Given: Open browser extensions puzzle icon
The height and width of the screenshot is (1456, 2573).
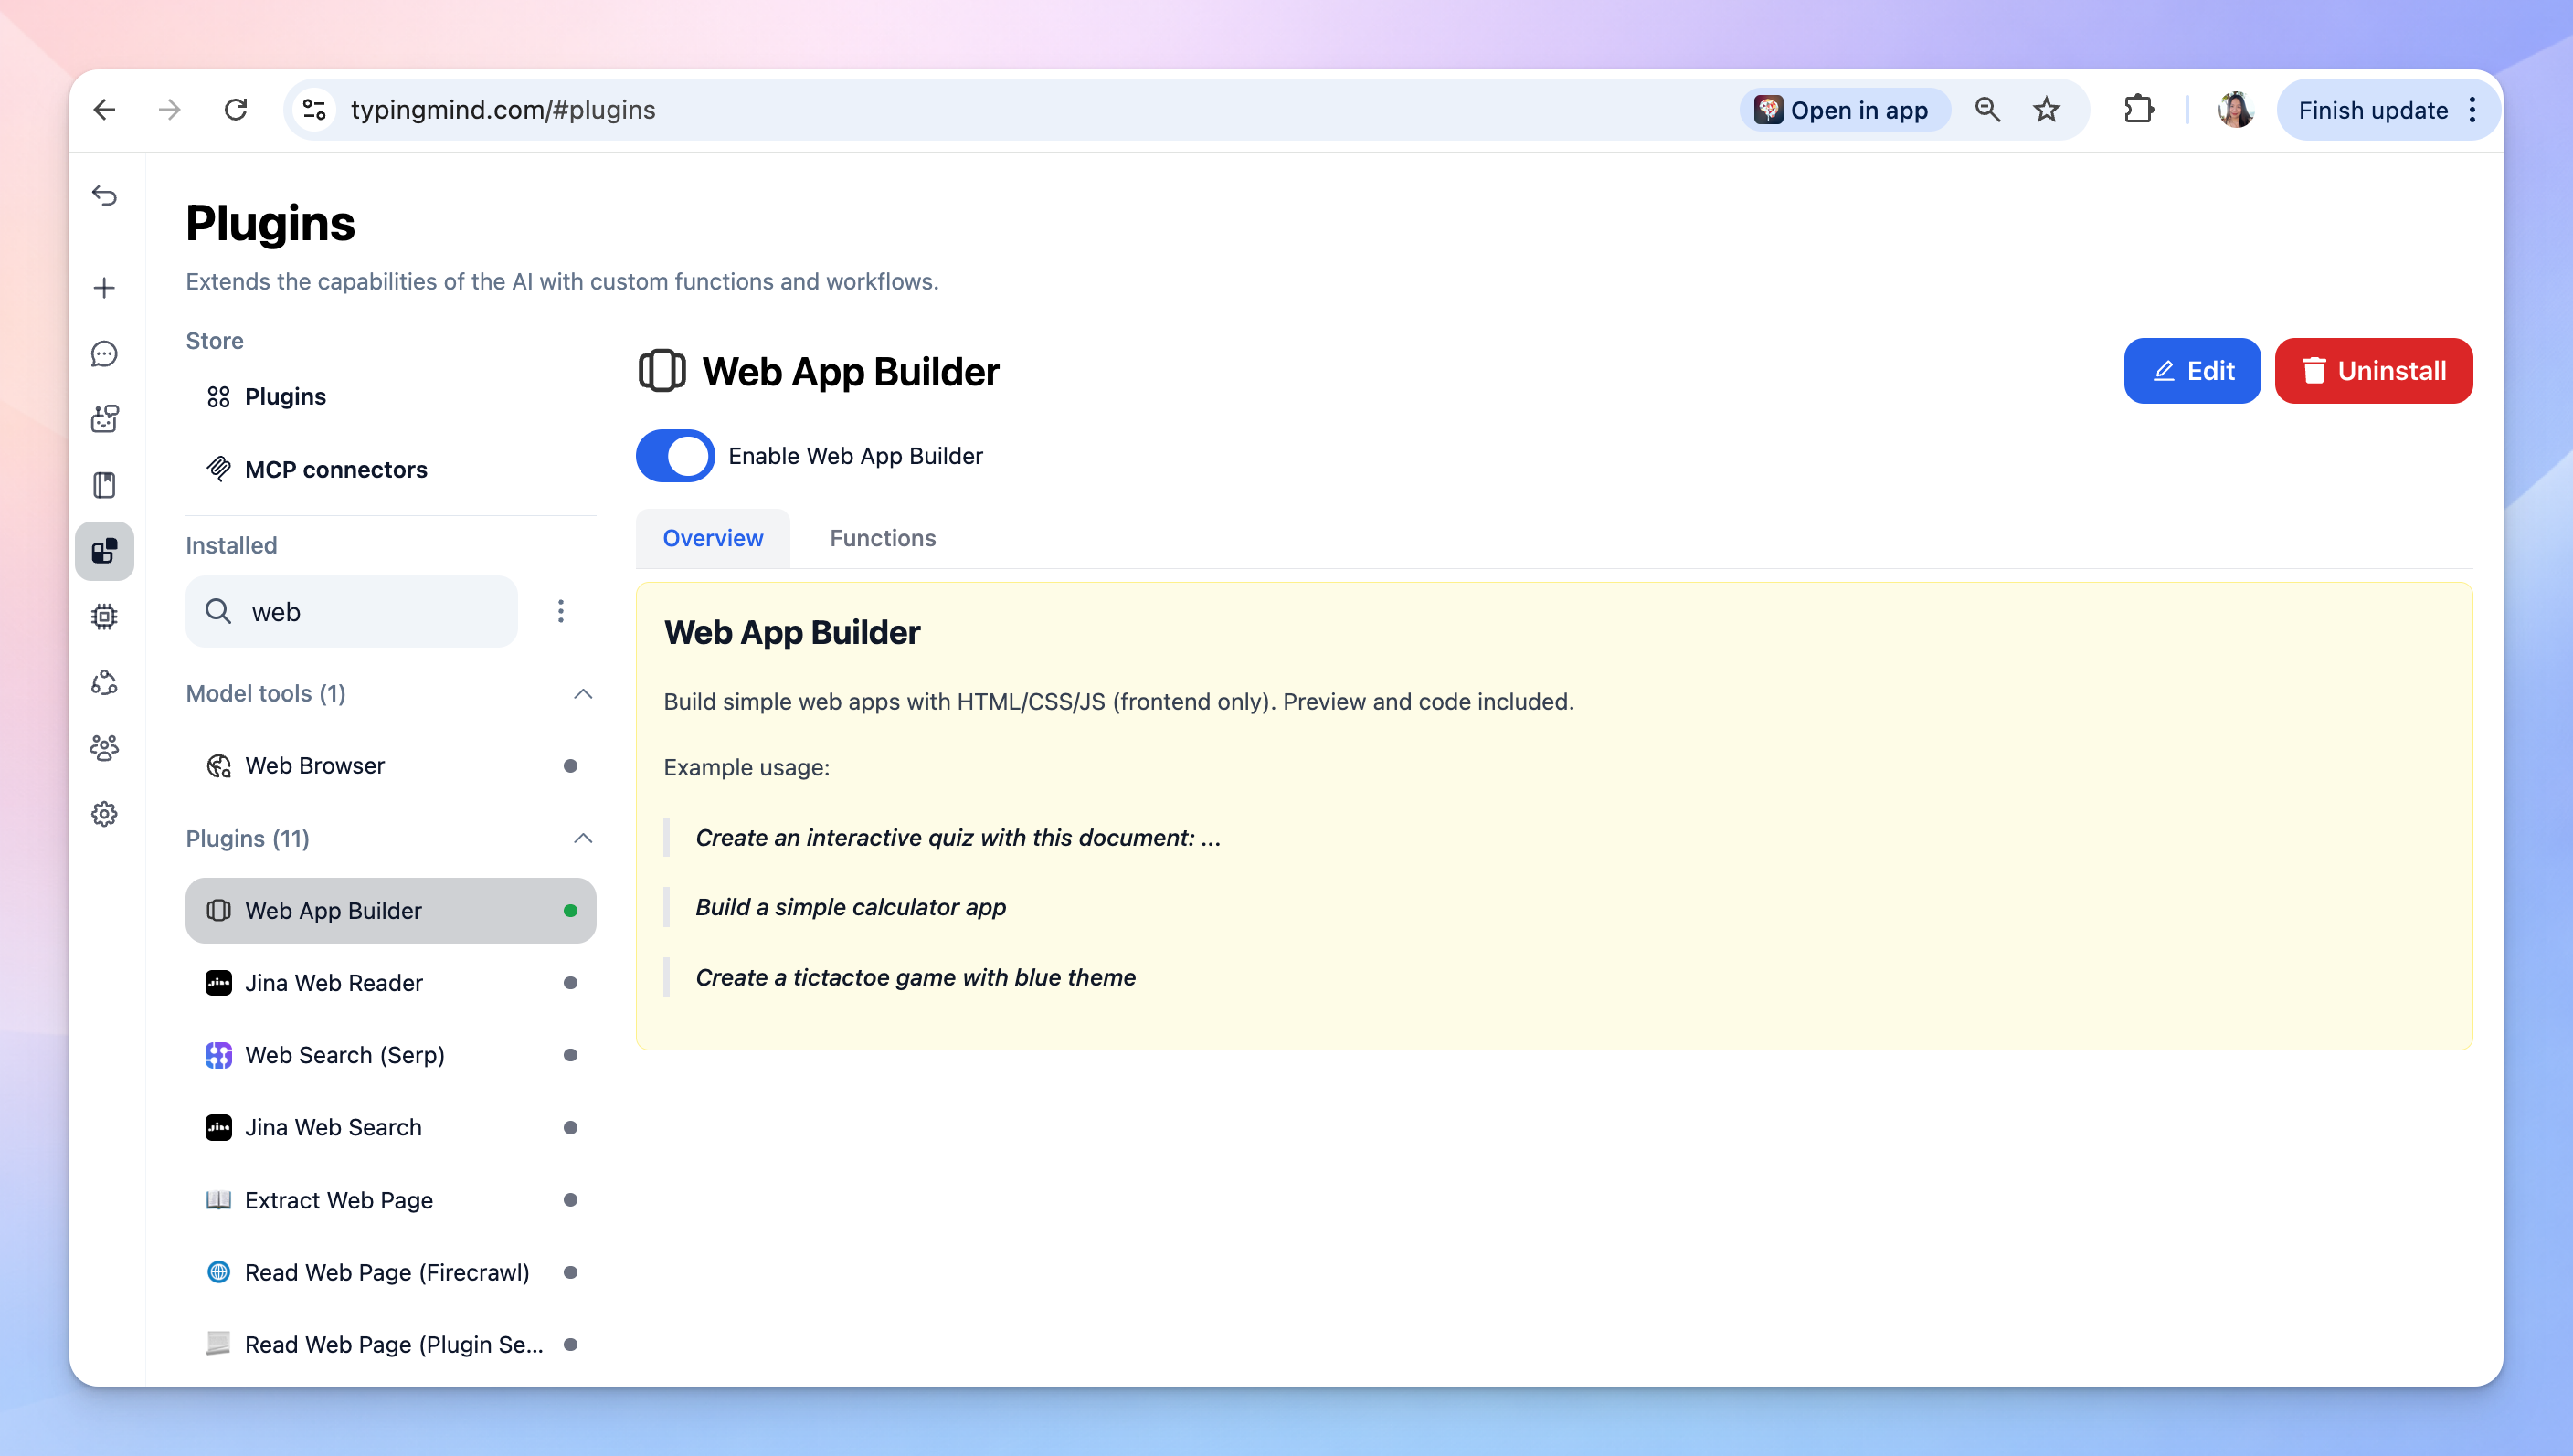Looking at the screenshot, I should pyautogui.click(x=2138, y=110).
